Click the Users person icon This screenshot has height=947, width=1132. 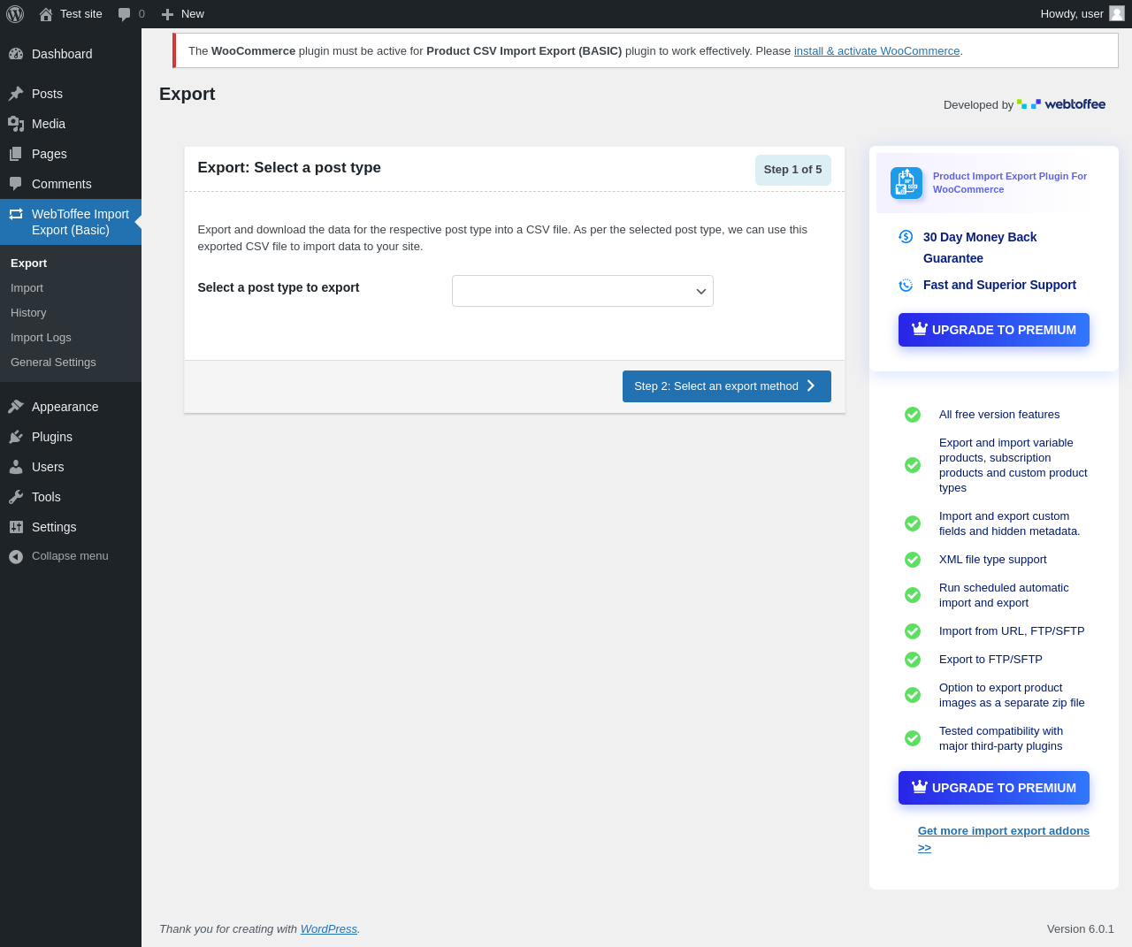tap(16, 467)
